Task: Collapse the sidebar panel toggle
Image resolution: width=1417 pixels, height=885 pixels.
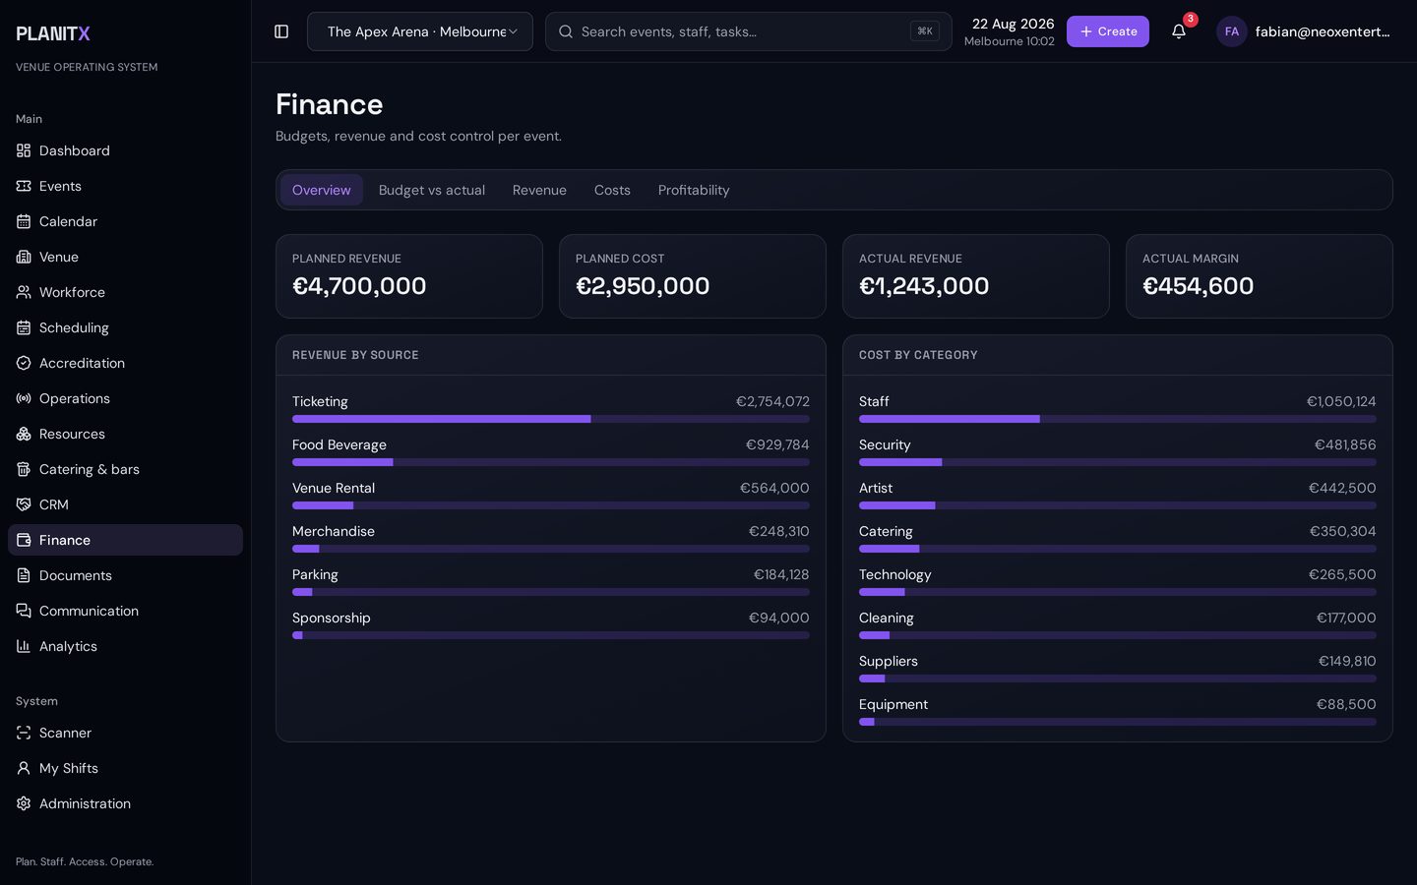Action: pos(281,31)
